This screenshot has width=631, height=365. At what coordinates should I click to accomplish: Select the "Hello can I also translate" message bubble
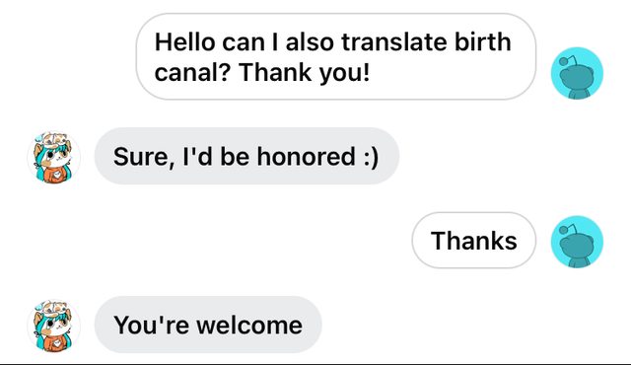pyautogui.click(x=336, y=56)
